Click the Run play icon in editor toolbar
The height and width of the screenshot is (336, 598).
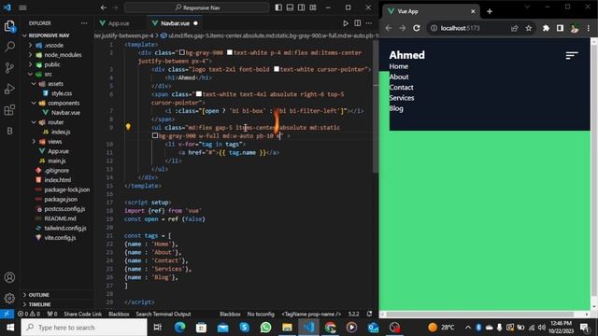pos(346,23)
